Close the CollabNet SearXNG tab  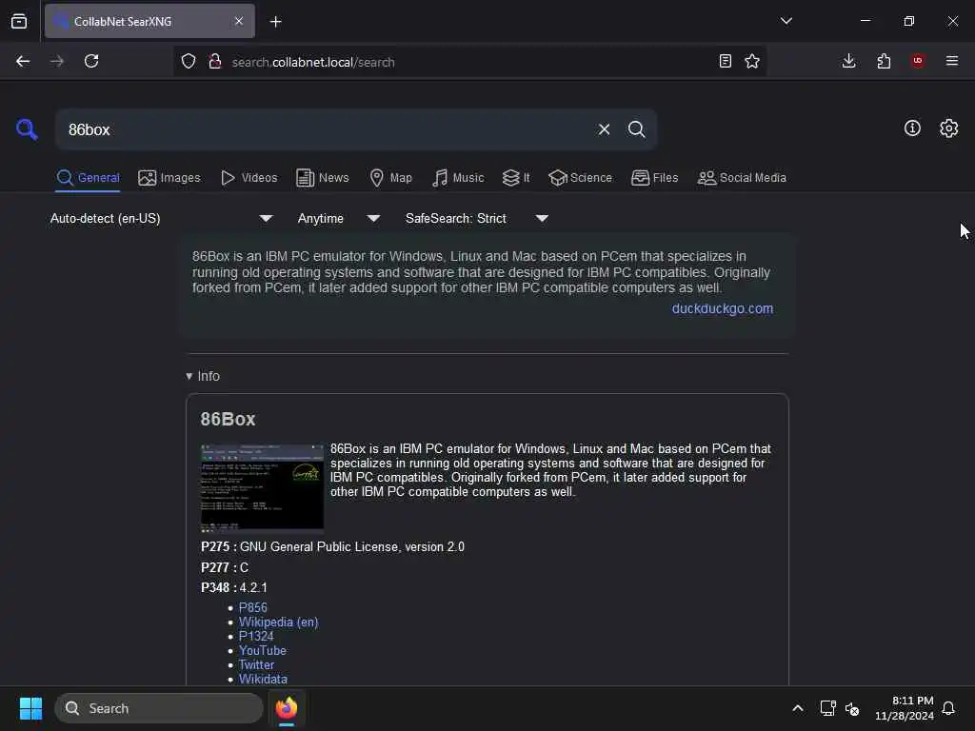239,21
